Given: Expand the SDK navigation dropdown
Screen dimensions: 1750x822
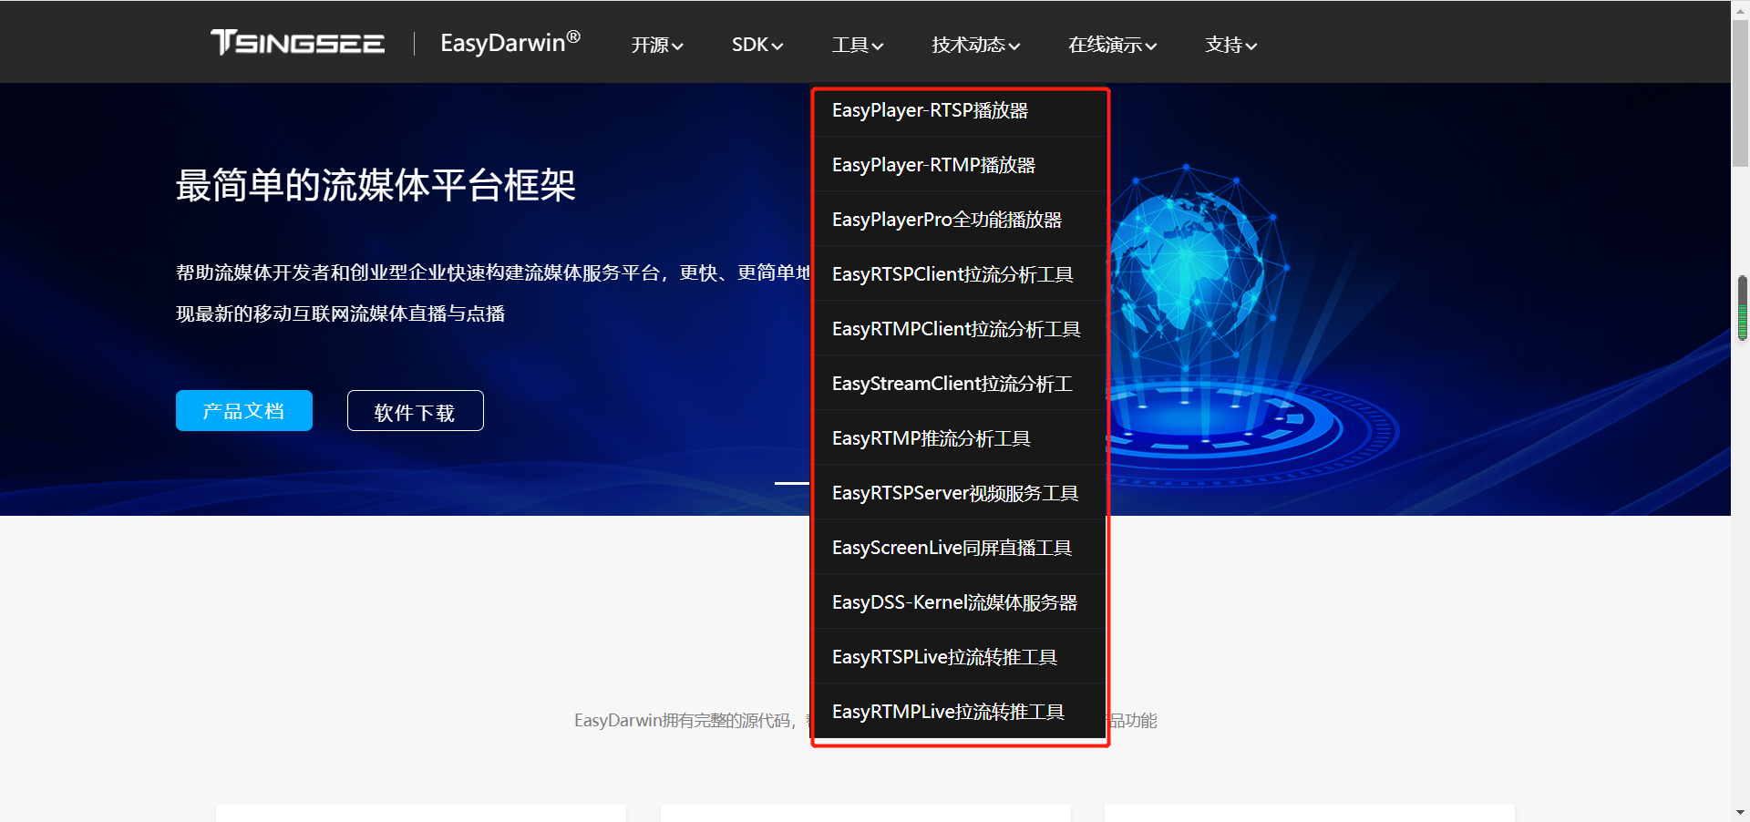Looking at the screenshot, I should pos(757,45).
